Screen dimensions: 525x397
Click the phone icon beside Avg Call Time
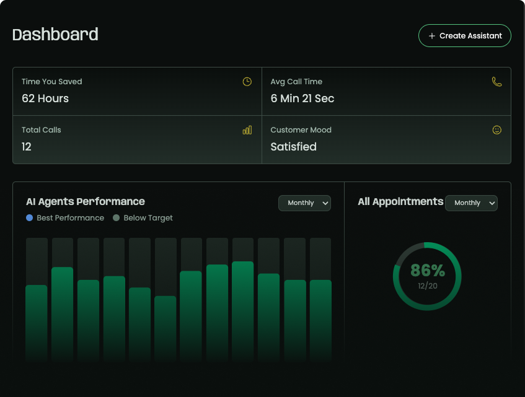(x=496, y=82)
